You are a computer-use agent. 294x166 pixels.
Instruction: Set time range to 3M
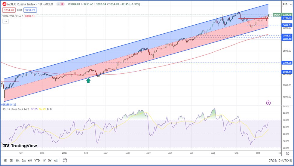pyautogui.click(x=24, y=161)
